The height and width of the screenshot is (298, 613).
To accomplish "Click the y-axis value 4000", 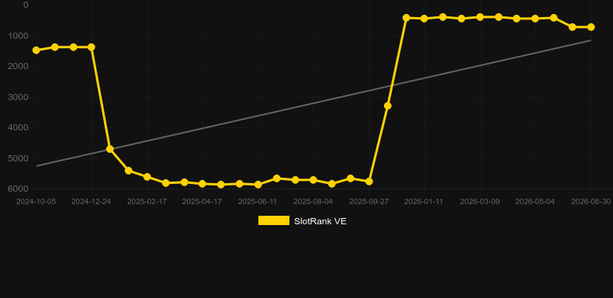I will [x=19, y=127].
